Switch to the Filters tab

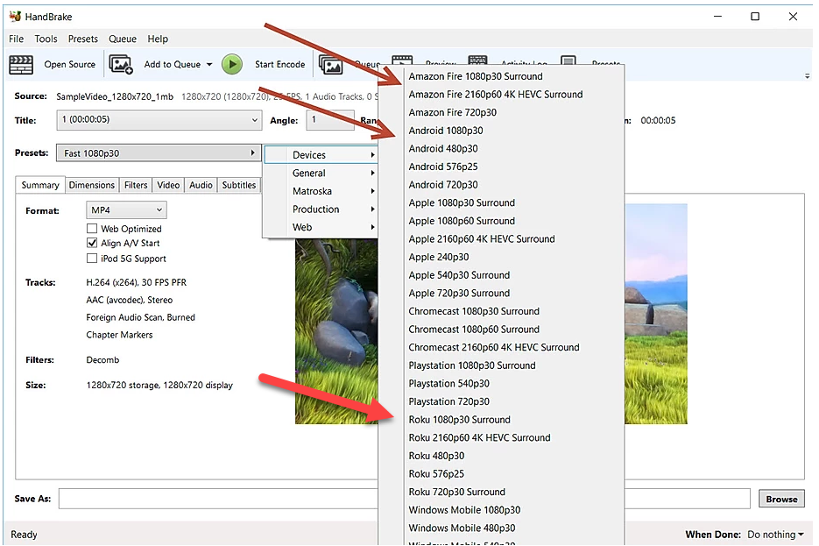pyautogui.click(x=136, y=185)
